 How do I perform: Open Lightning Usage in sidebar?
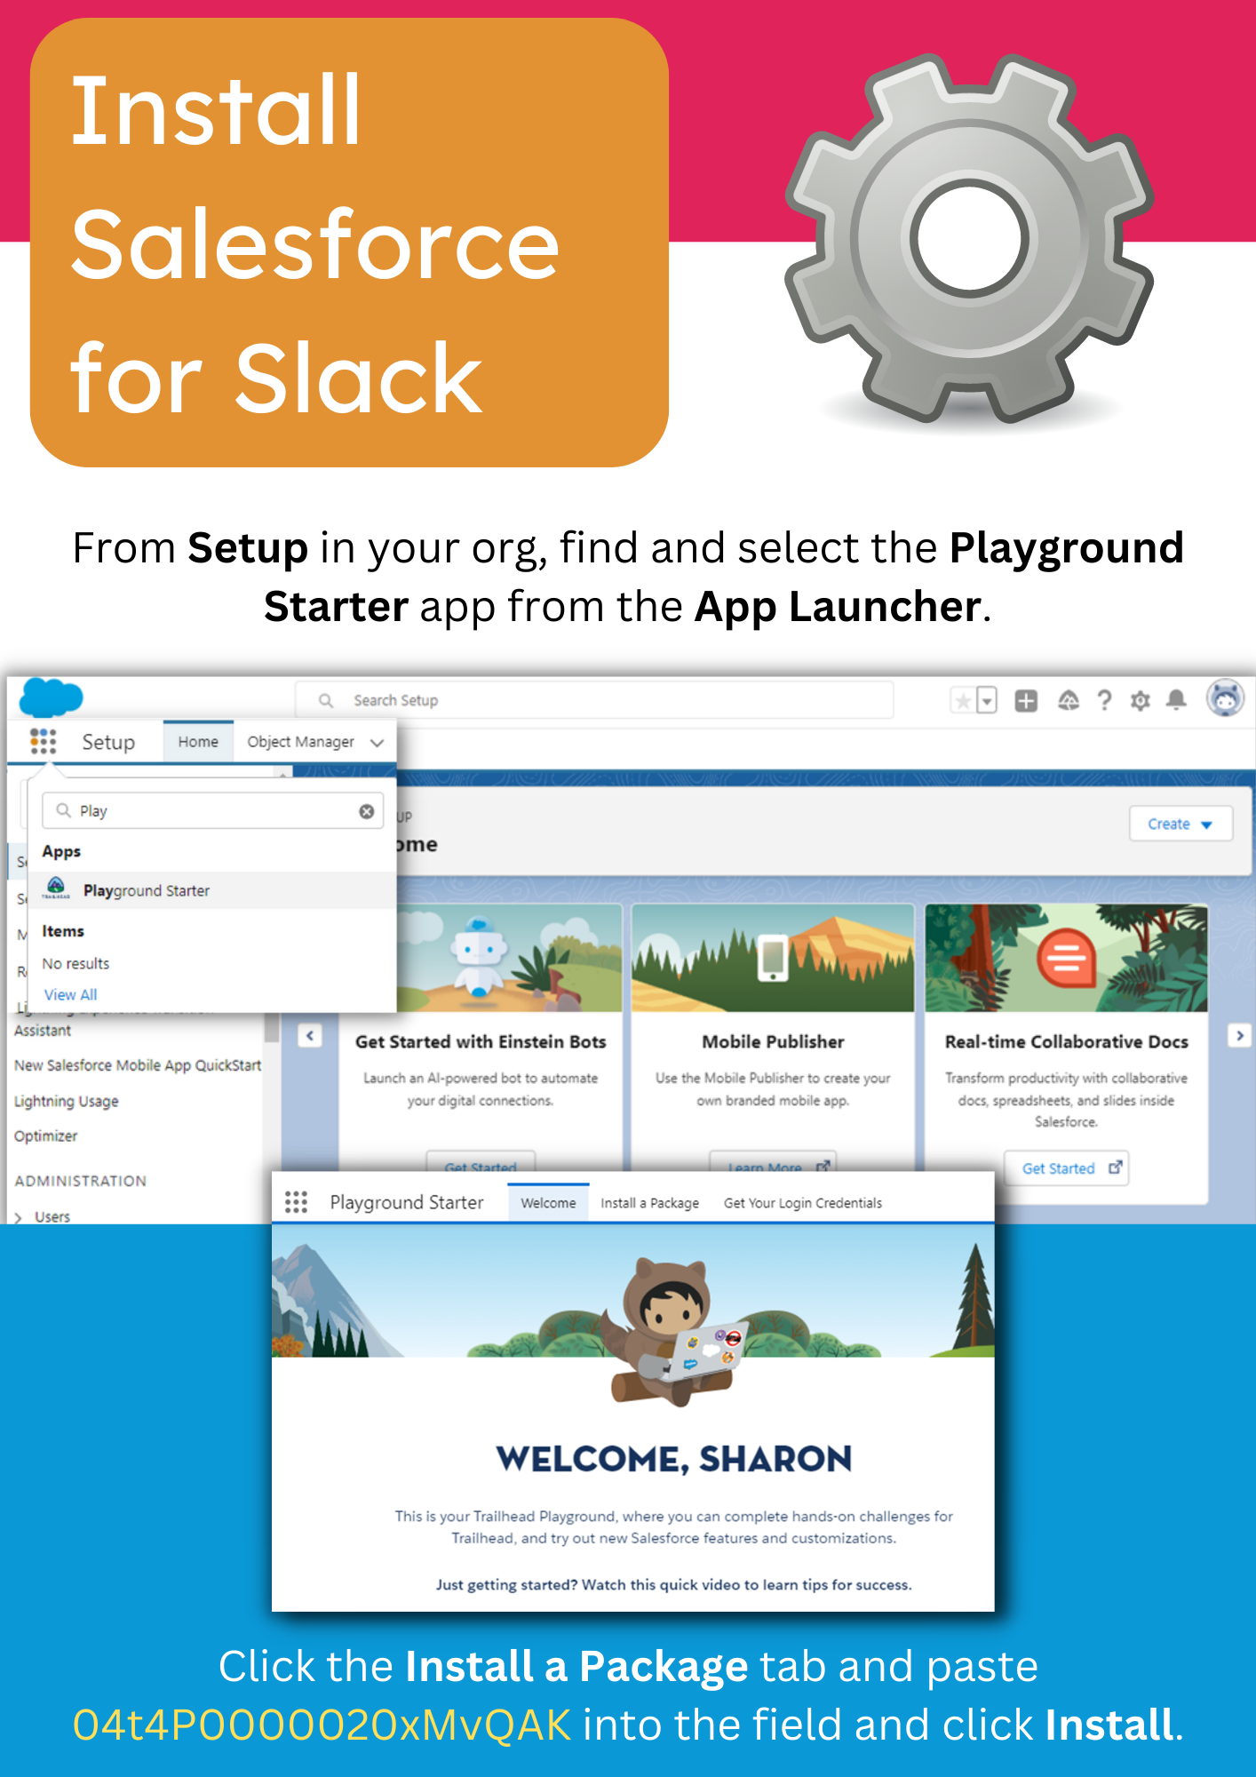pos(67,1101)
